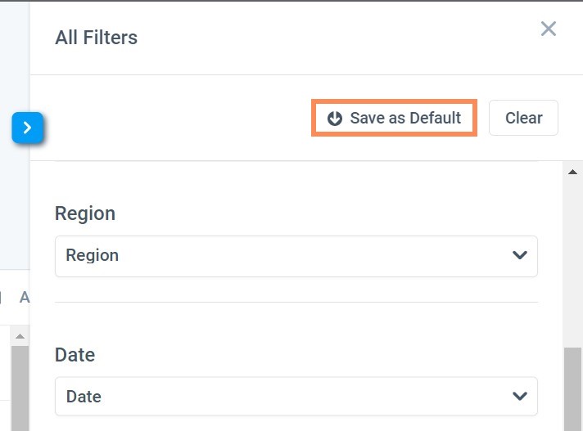Viewport: 583px width, 431px height.
Task: Click the 'Date' placeholder text inside the combo box
Action: (x=84, y=397)
